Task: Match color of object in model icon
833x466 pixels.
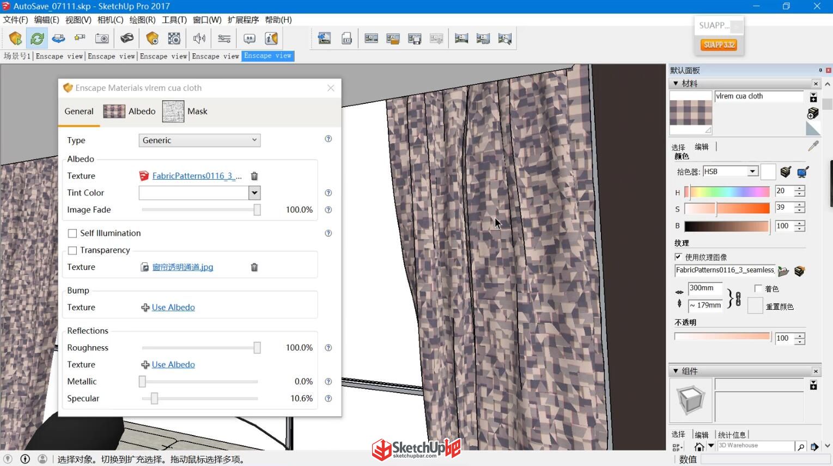Action: coord(785,172)
